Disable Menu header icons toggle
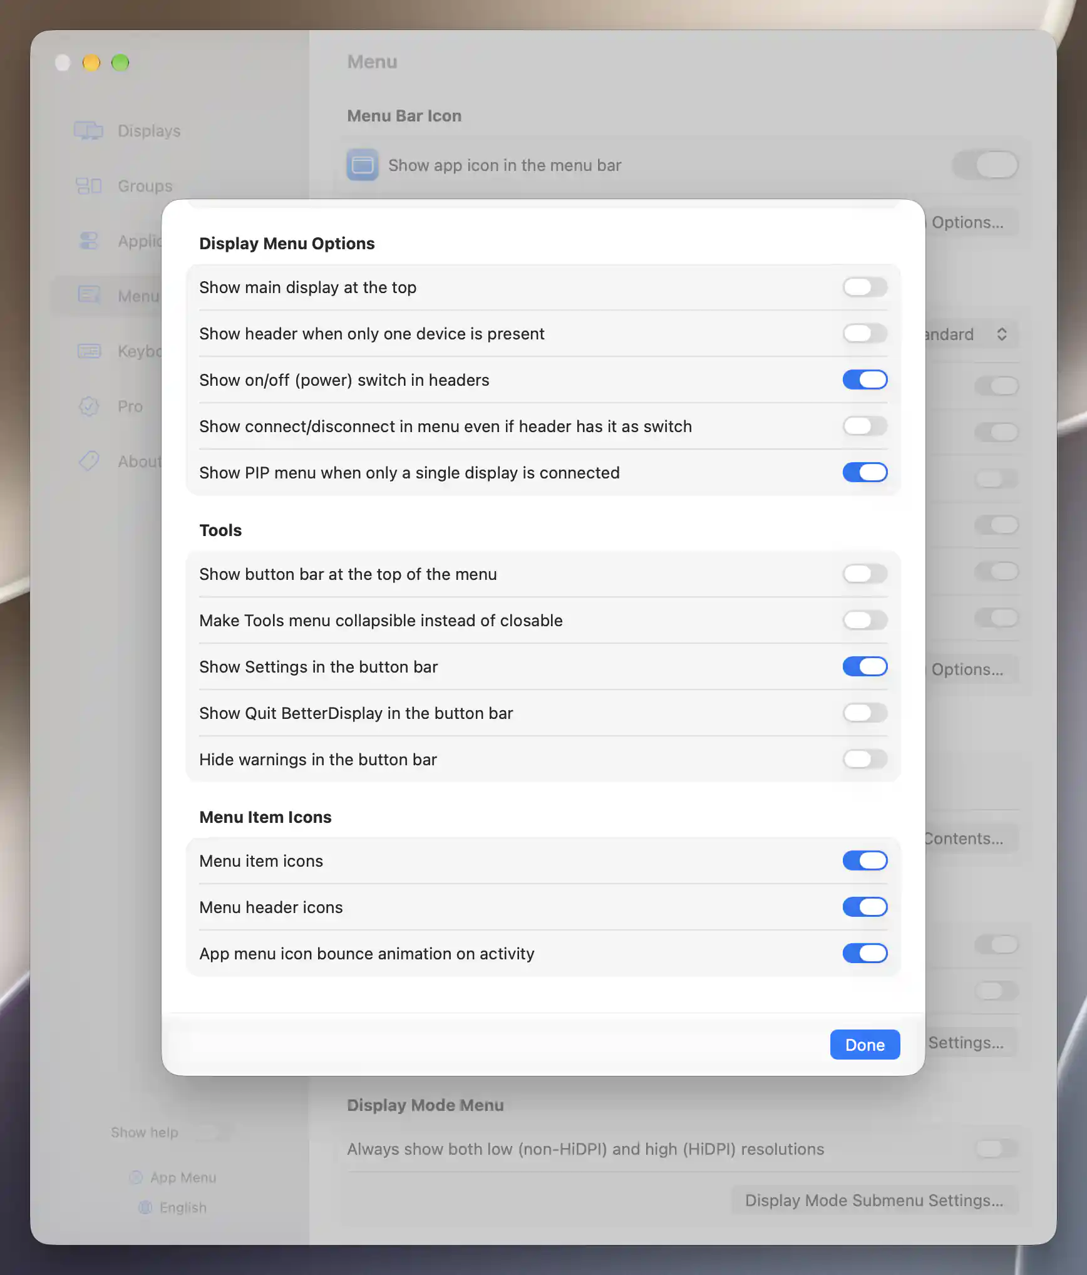Image resolution: width=1087 pixels, height=1275 pixels. (x=865, y=907)
